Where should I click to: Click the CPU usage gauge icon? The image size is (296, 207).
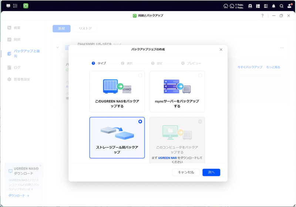point(226,6)
